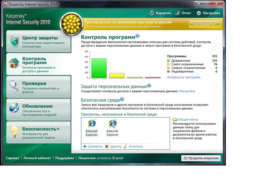Click the Безопасность компьютера под угрозой warning text

click(129, 22)
